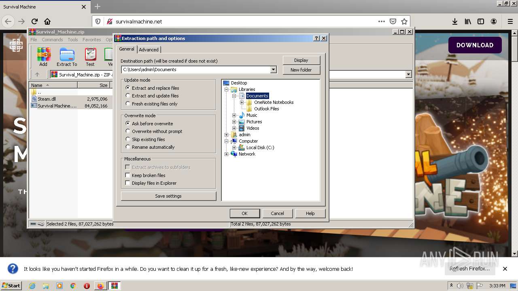The height and width of the screenshot is (291, 518).
Task: Open a new Firefox tab plus button
Action: (97, 7)
